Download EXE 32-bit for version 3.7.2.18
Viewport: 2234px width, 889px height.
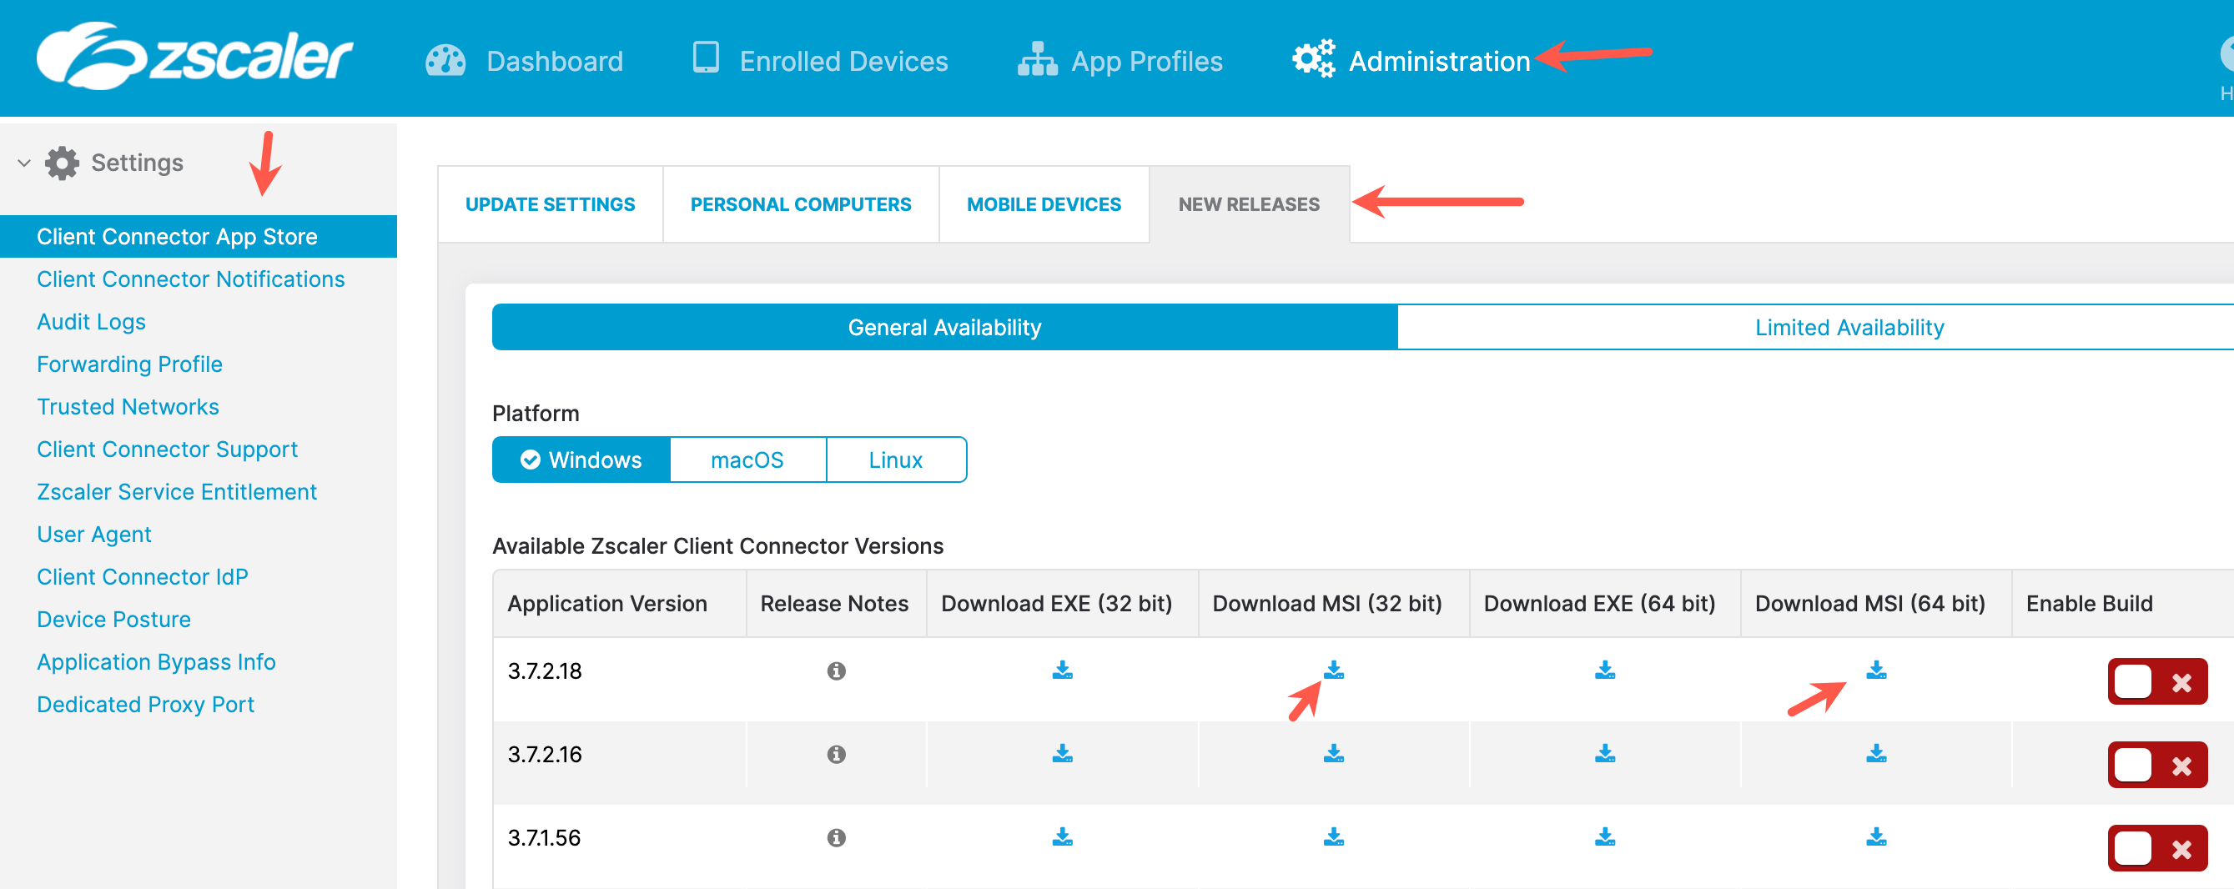tap(1063, 669)
